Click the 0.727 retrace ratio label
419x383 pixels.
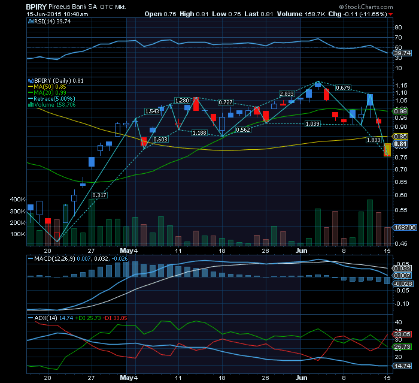(226, 102)
